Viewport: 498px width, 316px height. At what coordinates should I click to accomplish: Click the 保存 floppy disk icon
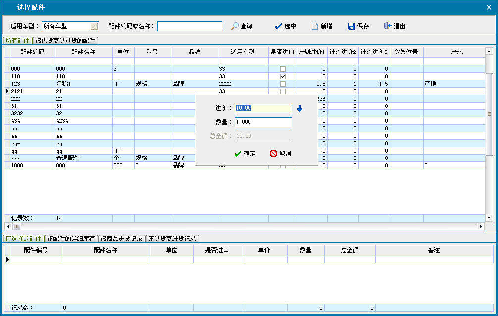[x=351, y=26]
